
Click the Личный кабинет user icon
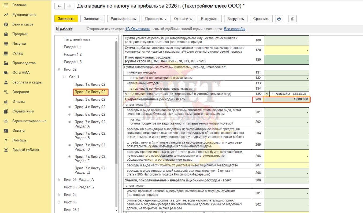tap(6, 150)
